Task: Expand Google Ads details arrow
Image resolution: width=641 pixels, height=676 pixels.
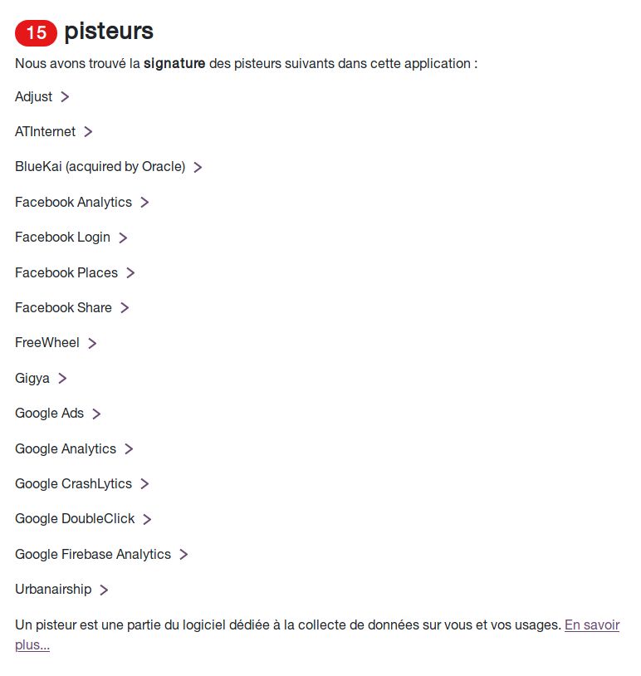Action: [x=96, y=414]
